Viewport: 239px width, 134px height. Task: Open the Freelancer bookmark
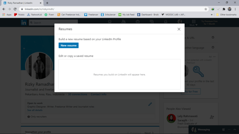click(91, 15)
